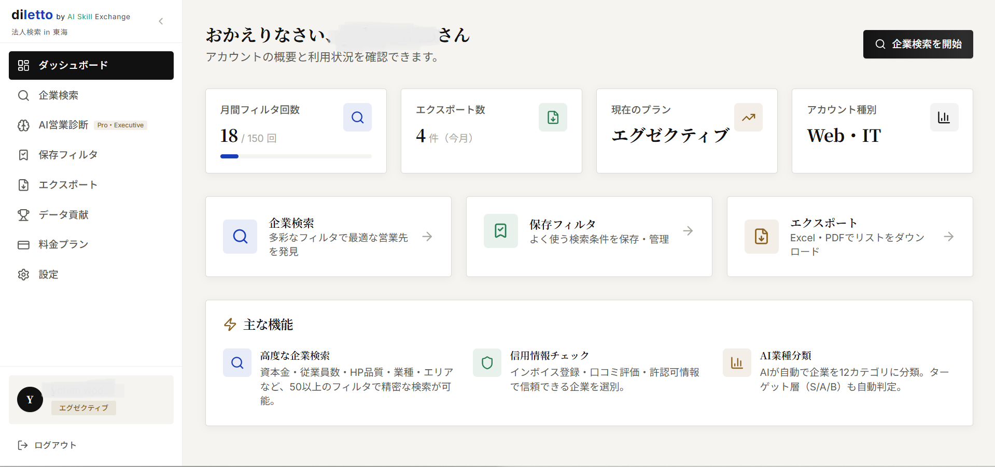Click the AI業種分類 chart icon
Screen dimensions: 995x467
[737, 363]
